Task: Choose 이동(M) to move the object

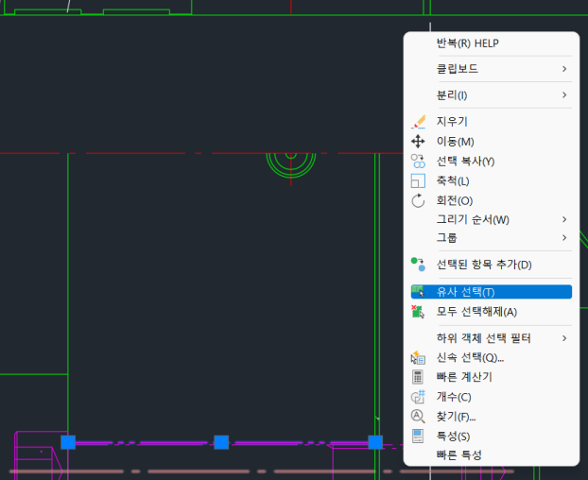Action: [492, 142]
